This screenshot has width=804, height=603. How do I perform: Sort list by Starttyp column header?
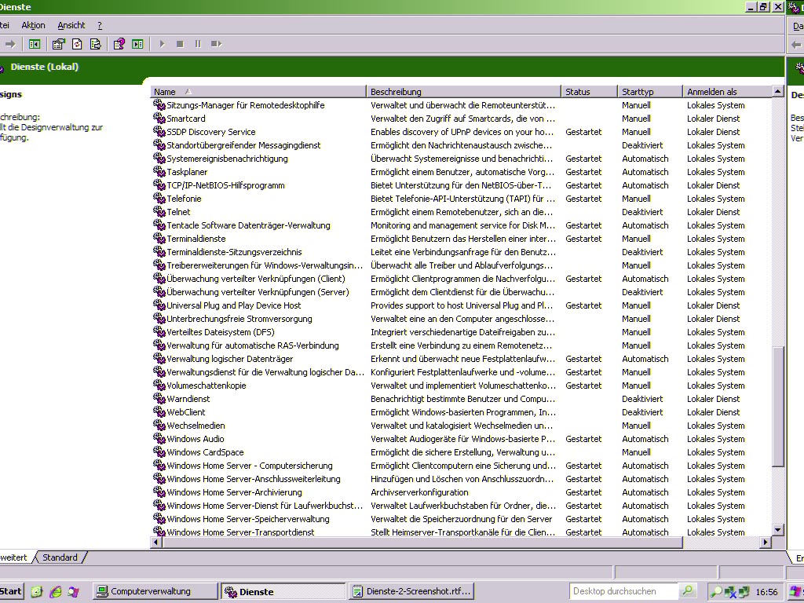(x=638, y=92)
